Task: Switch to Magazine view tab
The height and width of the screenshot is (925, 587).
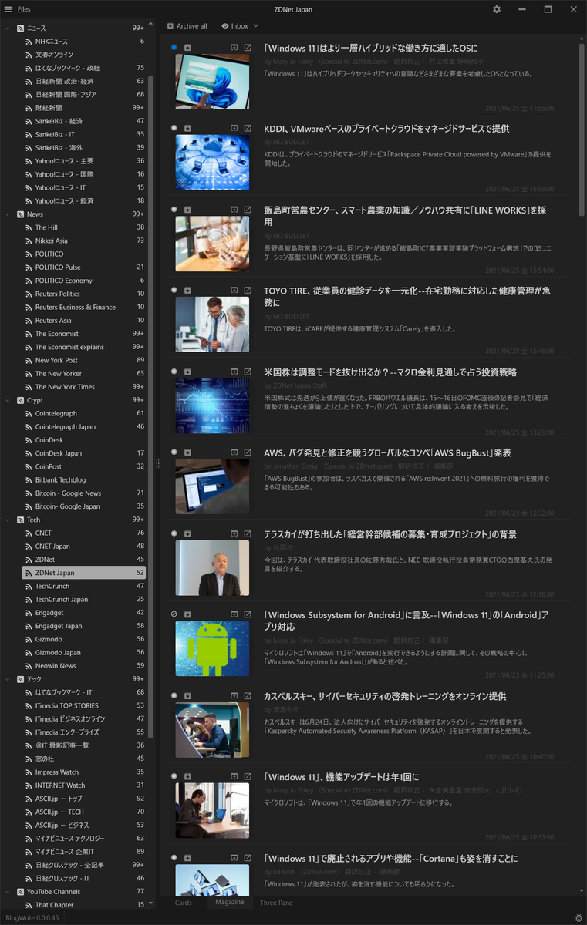Action: pos(230,902)
